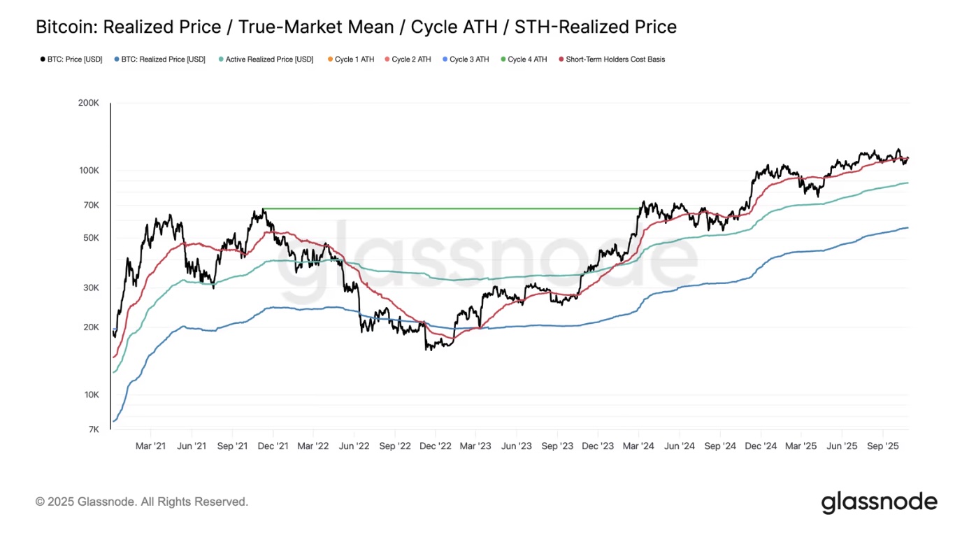This screenshot has height=533, width=962.
Task: Click the teal dot beside Active Realized Price
Action: [x=221, y=59]
